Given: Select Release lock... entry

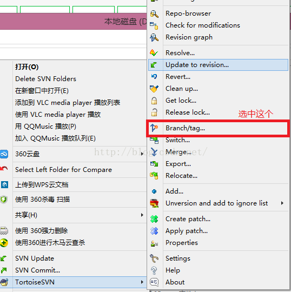Looking at the screenshot, I should [x=188, y=112].
